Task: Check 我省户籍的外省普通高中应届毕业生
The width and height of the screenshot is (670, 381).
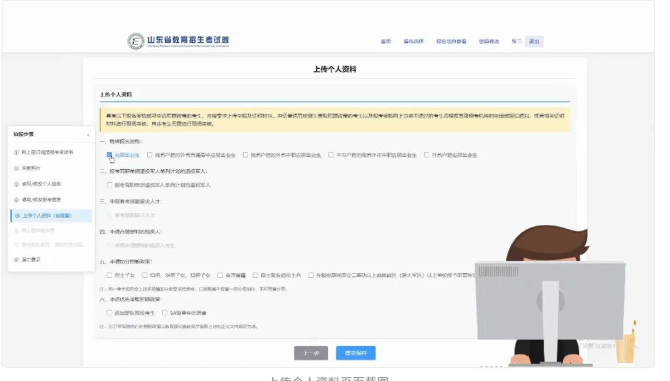Action: [x=150, y=155]
